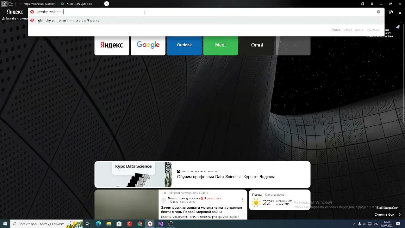This screenshot has height=228, width=405.
Task: Switch the ENG input language
Action: click(x=376, y=224)
